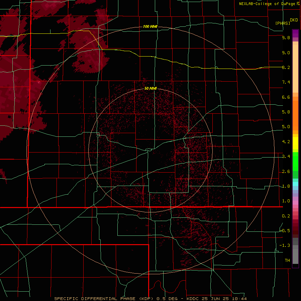The height and width of the screenshot is (301, 301).
Task: Click the 0.5 DEG elevation text
Action: (167, 299)
